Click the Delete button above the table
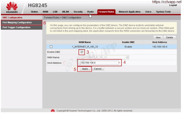 pos(169,37)
